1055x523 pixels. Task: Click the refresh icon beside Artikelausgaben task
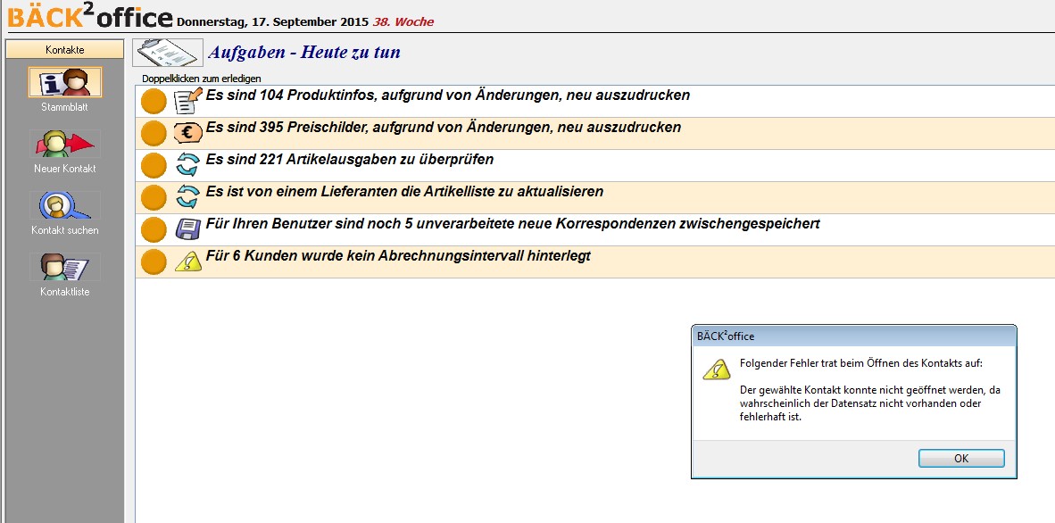point(188,165)
